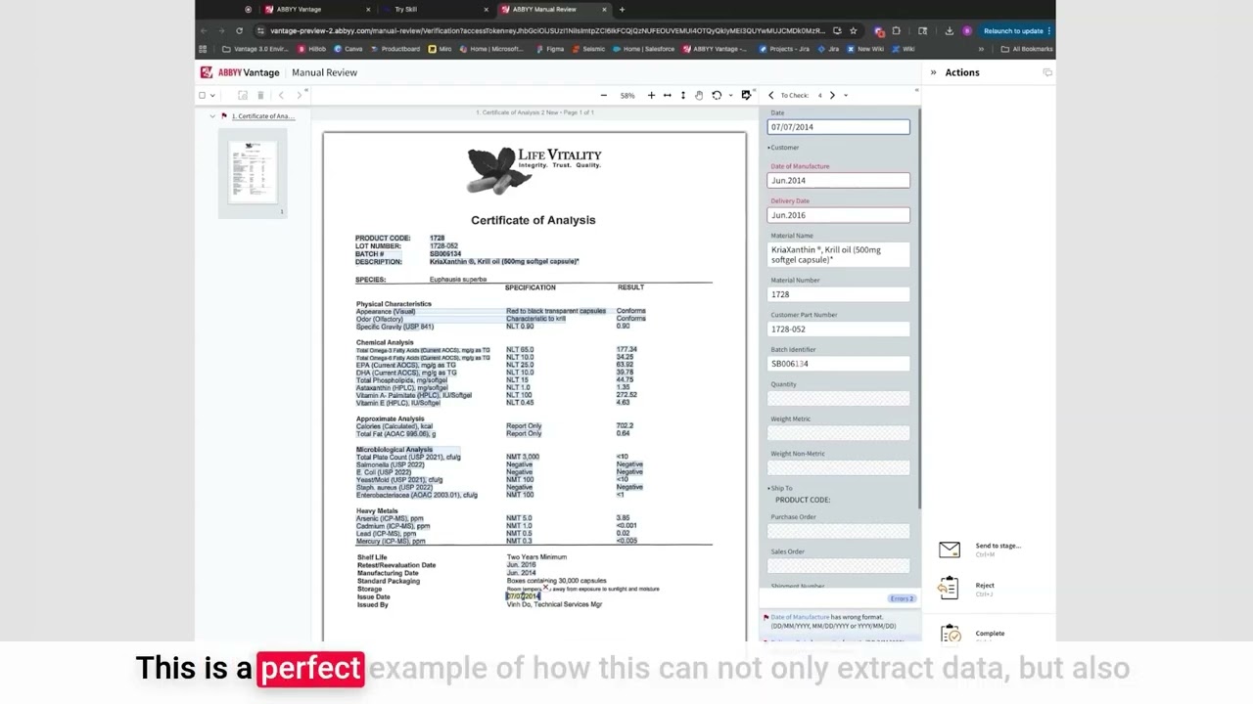
Task: Zoom in the document with the plus icon
Action: click(x=651, y=95)
